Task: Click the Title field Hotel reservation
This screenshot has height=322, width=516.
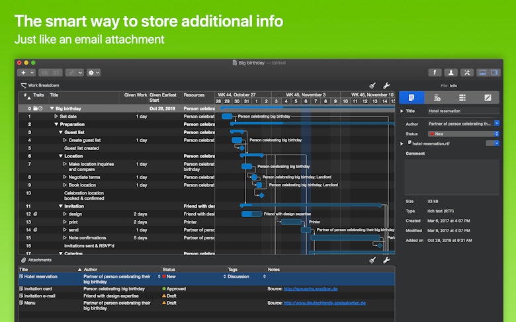Action: [x=463, y=111]
